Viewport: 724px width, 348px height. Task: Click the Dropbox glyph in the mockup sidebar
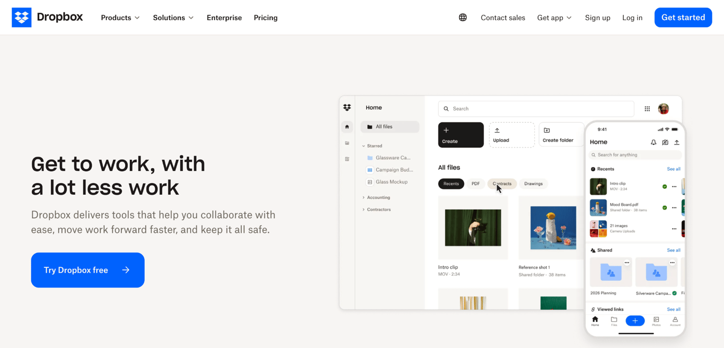coord(347,108)
